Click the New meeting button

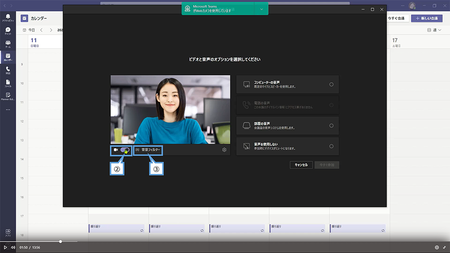coord(427,18)
